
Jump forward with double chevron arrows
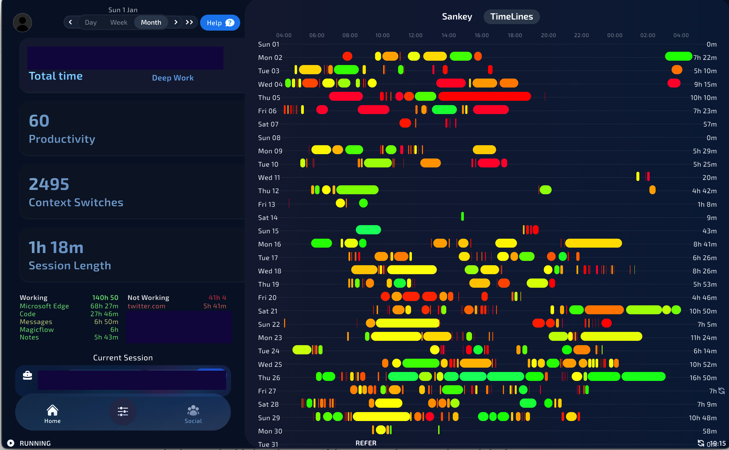[x=189, y=22]
